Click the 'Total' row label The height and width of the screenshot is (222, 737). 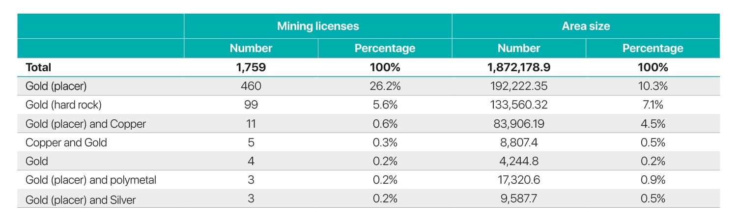coord(38,67)
